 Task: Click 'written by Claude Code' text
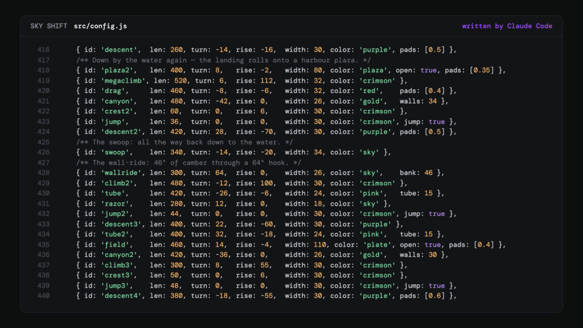tap(507, 26)
